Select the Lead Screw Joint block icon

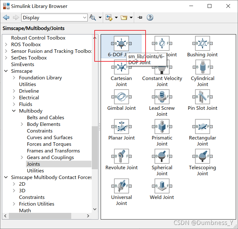[x=162, y=97]
